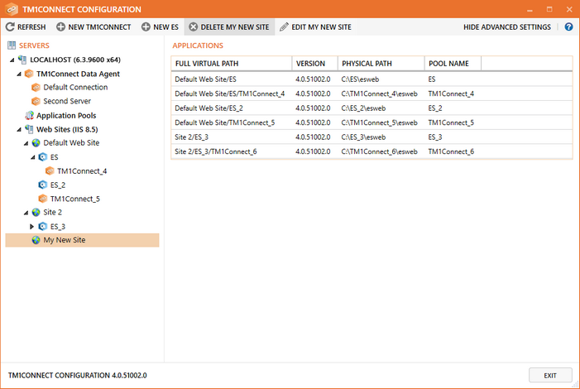
Task: Open help via the question mark icon
Action: [x=568, y=26]
